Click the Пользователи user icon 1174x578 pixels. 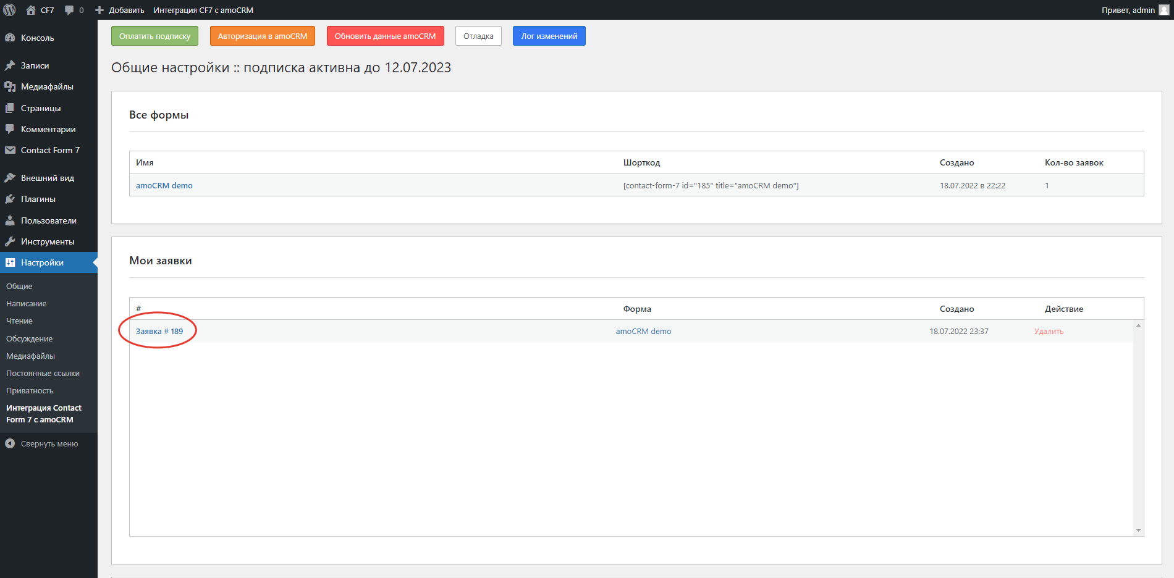[x=10, y=220]
